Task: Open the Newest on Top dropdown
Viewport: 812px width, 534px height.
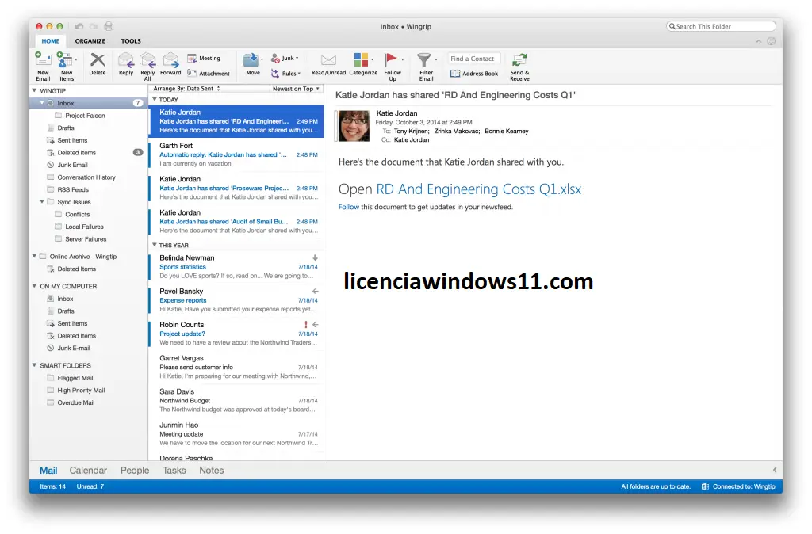Action: tap(296, 89)
